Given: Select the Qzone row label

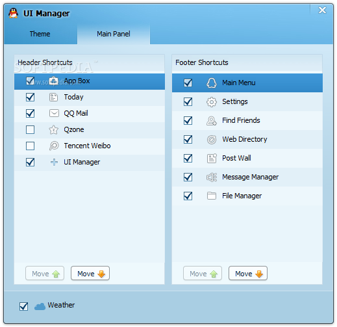Looking at the screenshot, I should 74,129.
